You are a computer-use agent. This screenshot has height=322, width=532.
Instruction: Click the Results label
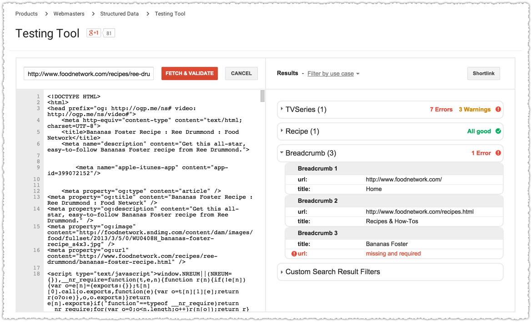click(287, 73)
